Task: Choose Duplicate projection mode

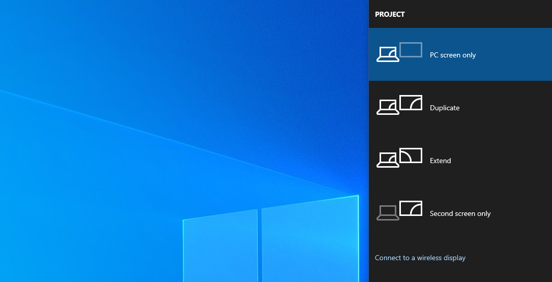Action: point(460,107)
